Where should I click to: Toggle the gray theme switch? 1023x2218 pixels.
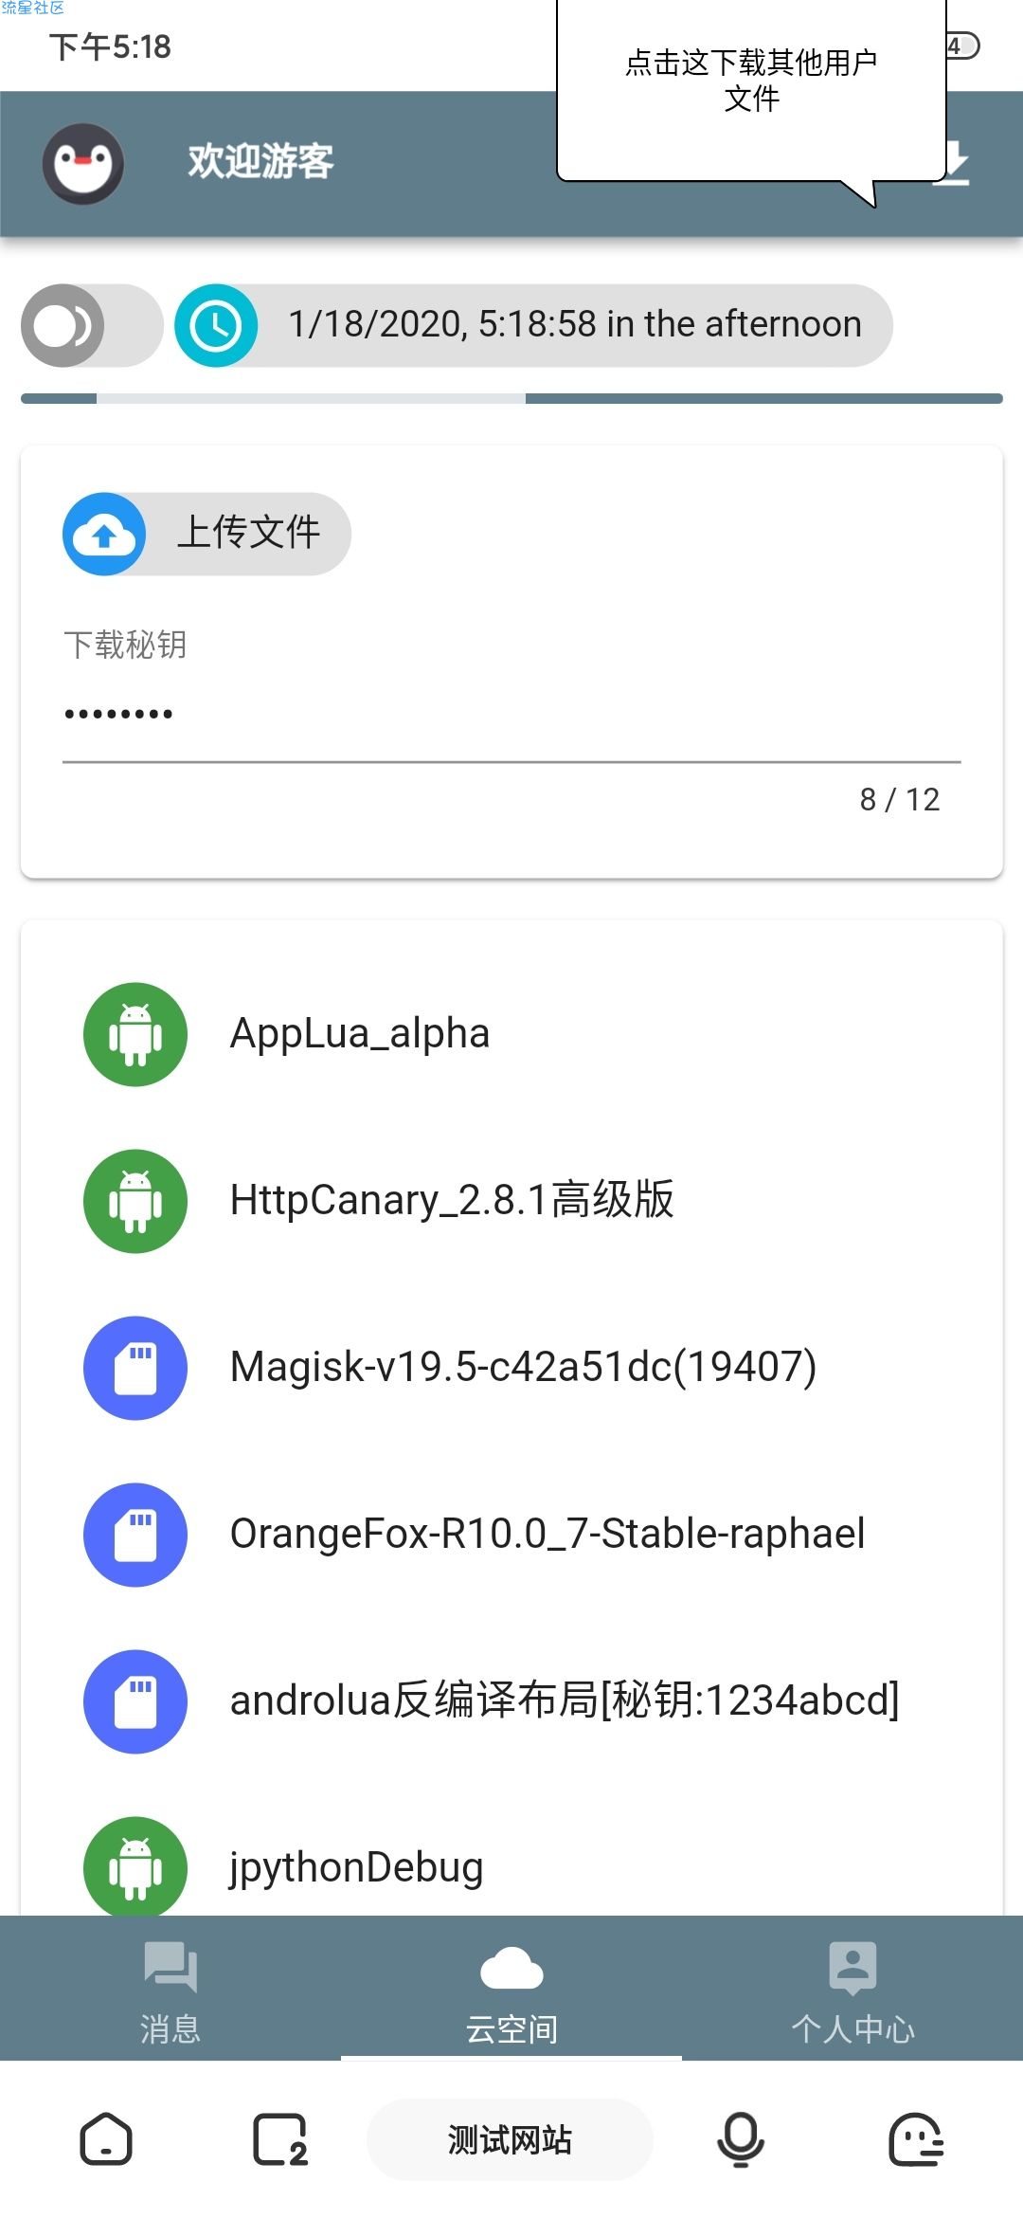point(92,325)
